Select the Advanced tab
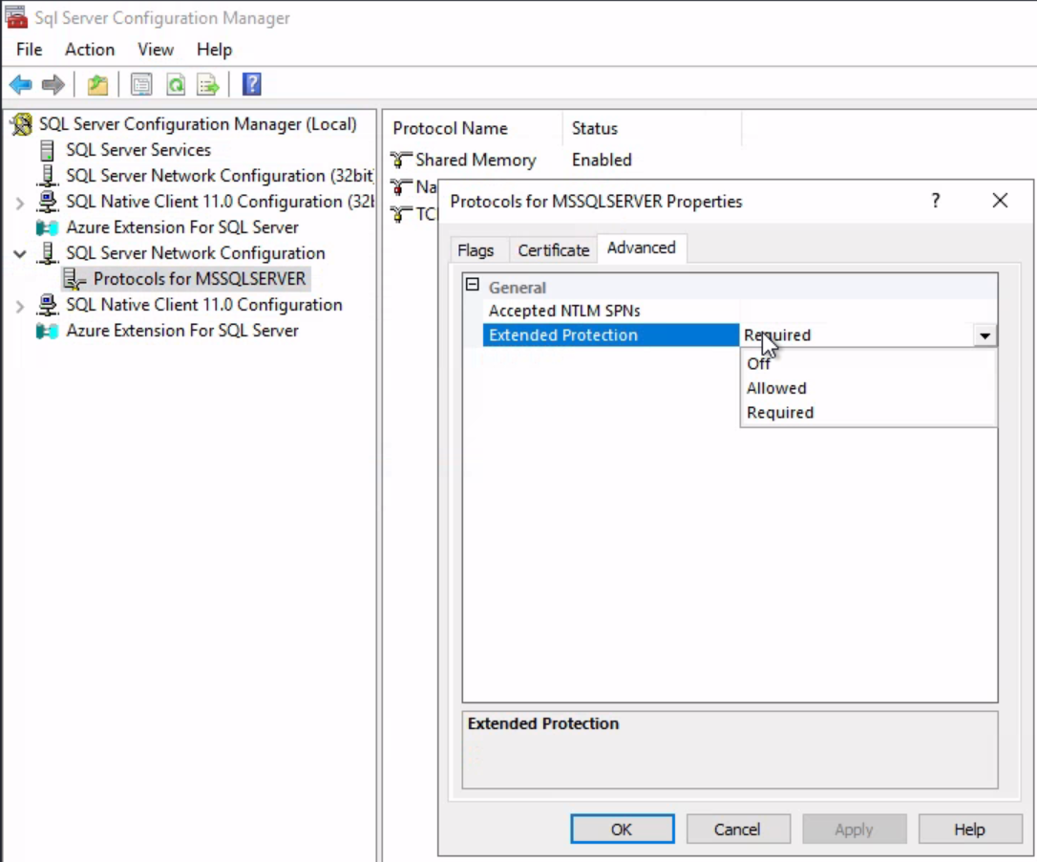The height and width of the screenshot is (862, 1037). pyautogui.click(x=642, y=248)
